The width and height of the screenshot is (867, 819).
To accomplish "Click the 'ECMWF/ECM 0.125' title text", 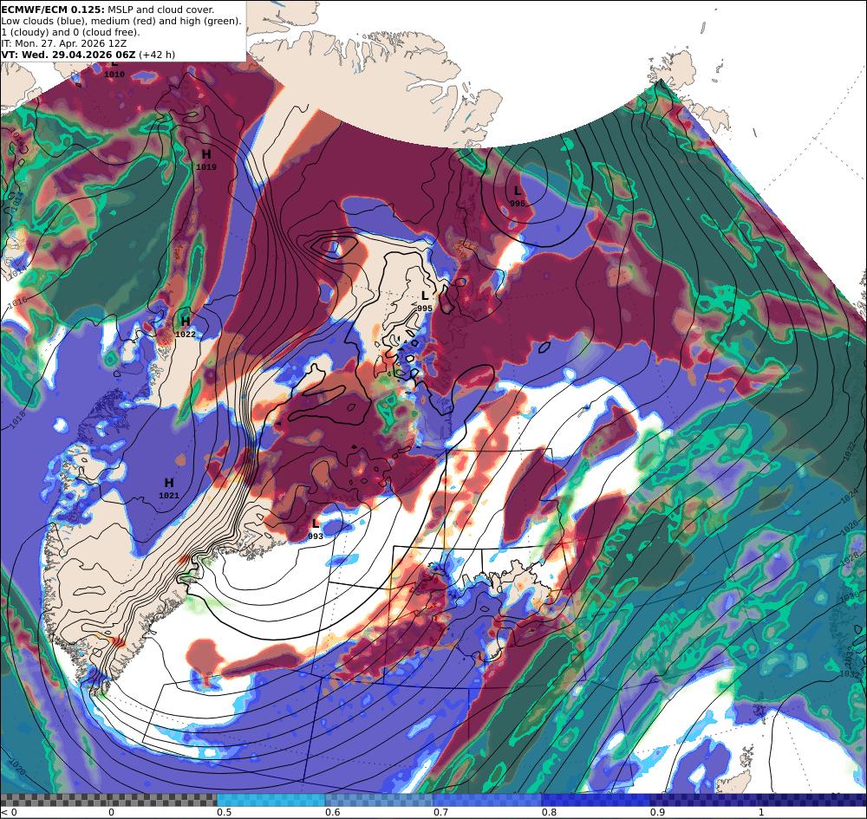I will click(54, 10).
